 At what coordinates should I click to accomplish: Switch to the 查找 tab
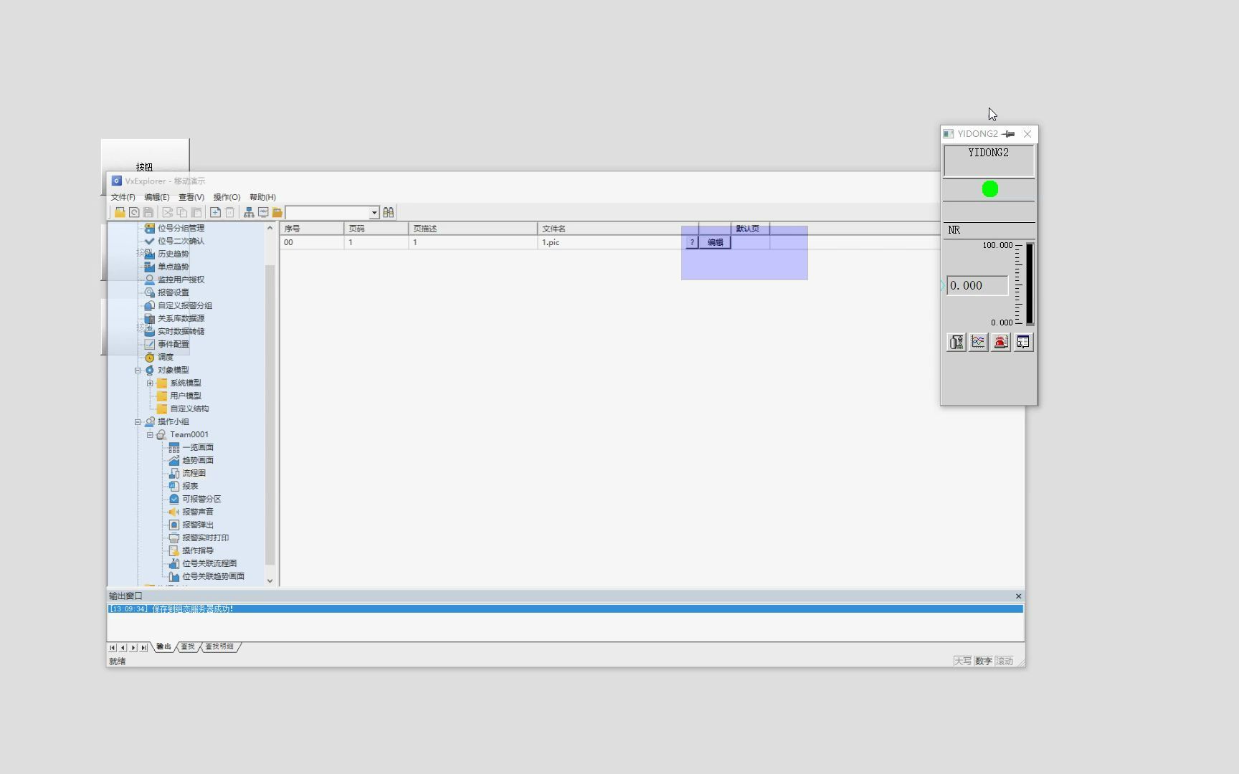point(188,646)
